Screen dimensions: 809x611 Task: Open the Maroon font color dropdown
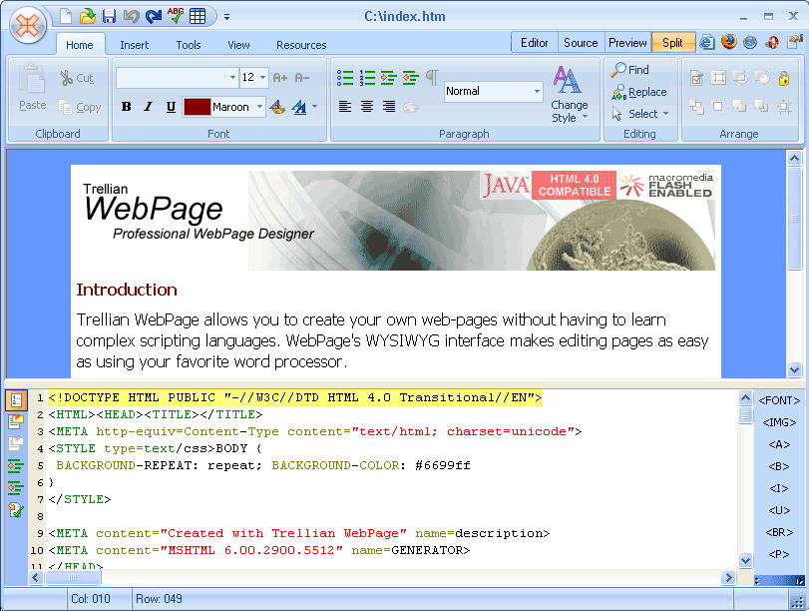click(x=259, y=107)
